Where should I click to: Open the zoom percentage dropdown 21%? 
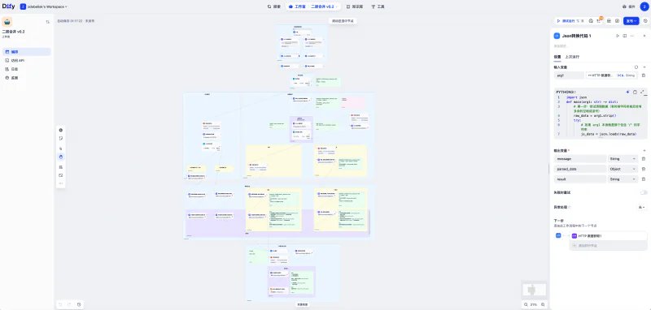coord(534,304)
